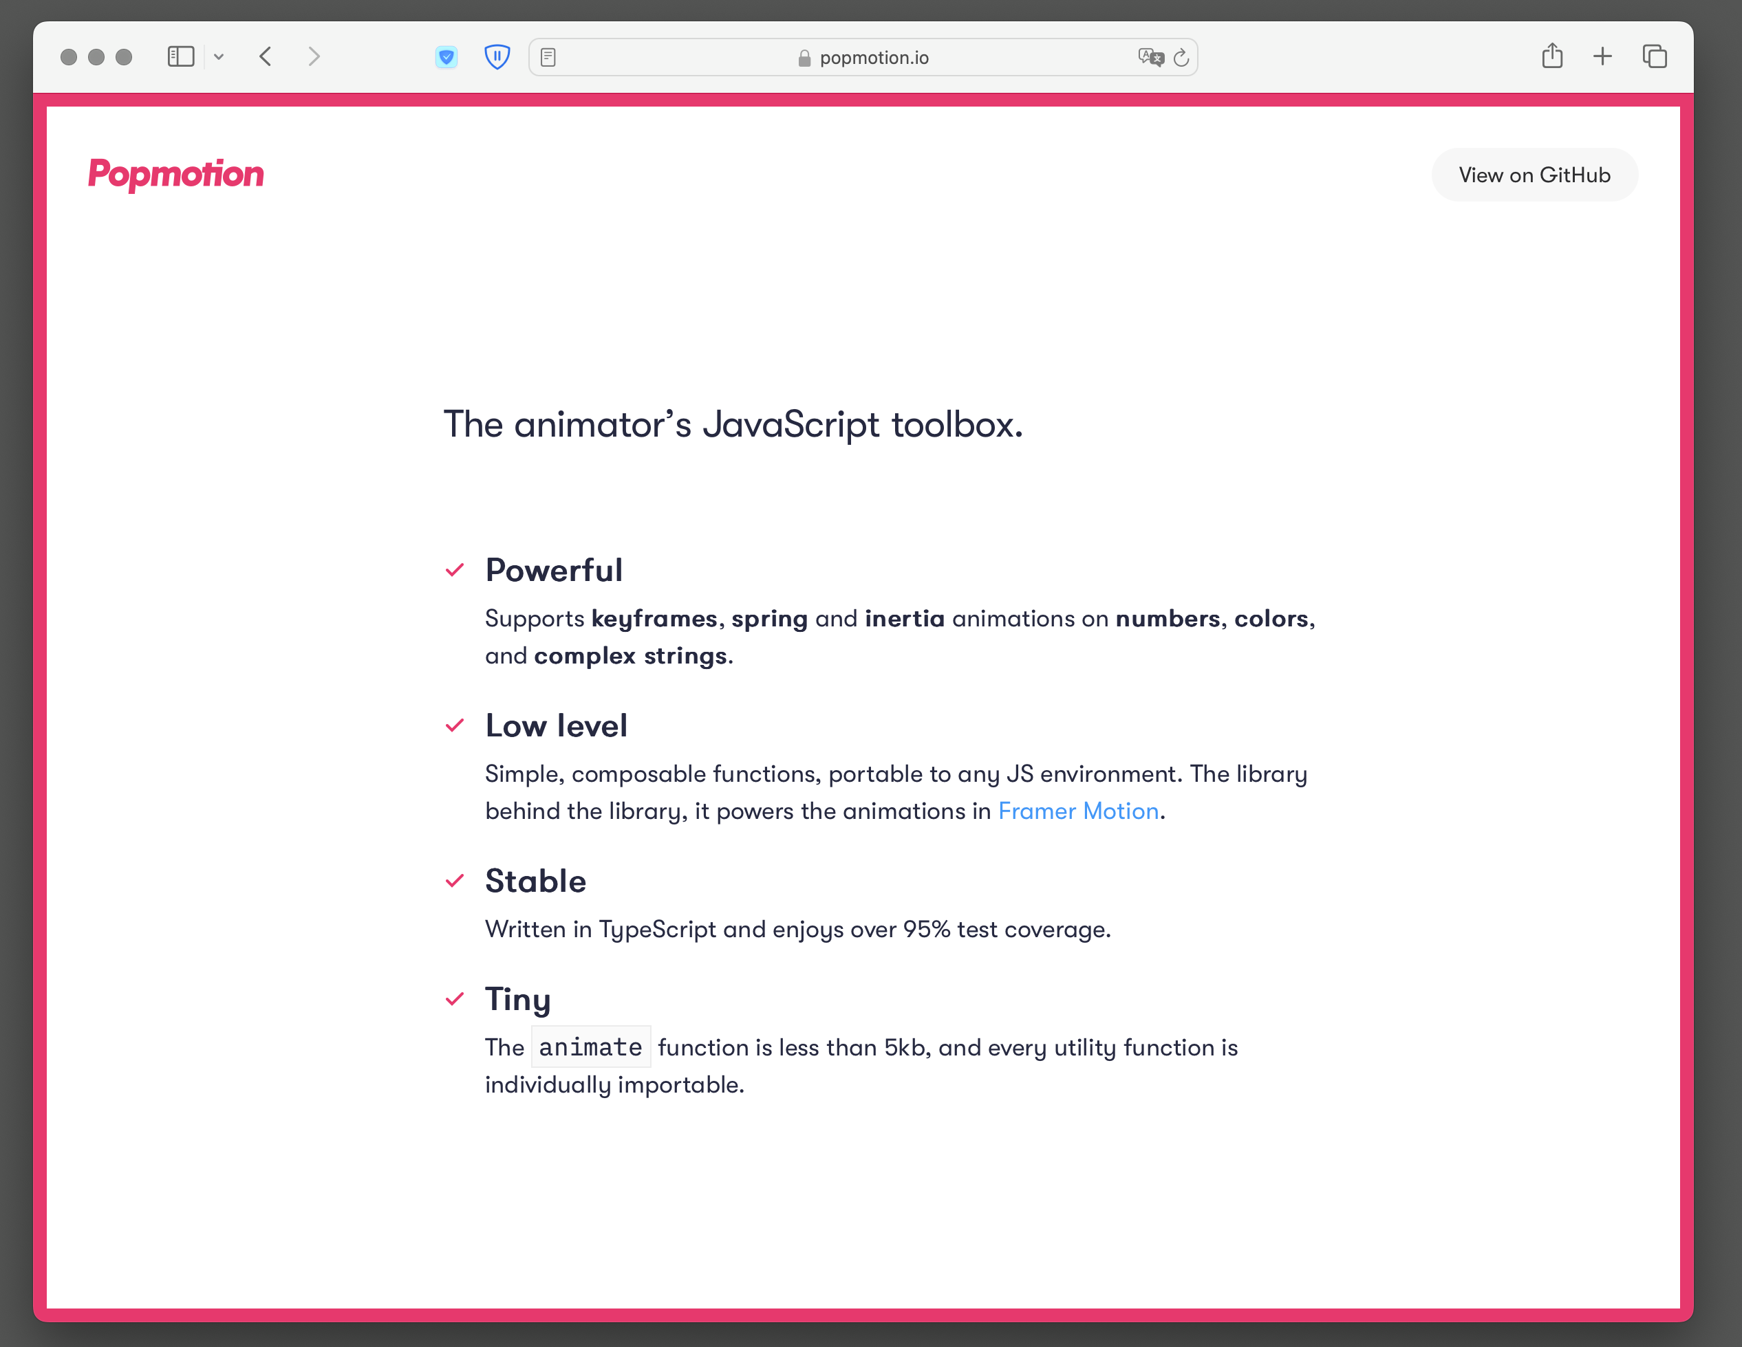Click the Popmotion logo

tap(175, 175)
